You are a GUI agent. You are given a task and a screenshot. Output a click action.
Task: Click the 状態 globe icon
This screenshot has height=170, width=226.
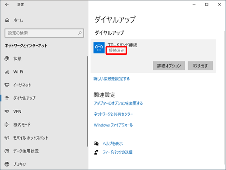(x=7, y=58)
